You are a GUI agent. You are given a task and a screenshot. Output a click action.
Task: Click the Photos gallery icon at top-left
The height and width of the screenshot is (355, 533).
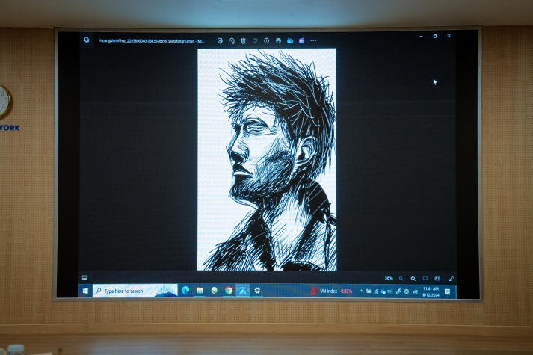pyautogui.click(x=87, y=40)
